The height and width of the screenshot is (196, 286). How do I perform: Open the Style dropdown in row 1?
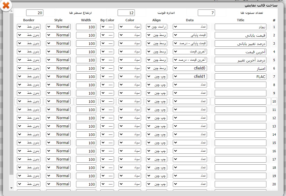pyautogui.click(x=59, y=27)
